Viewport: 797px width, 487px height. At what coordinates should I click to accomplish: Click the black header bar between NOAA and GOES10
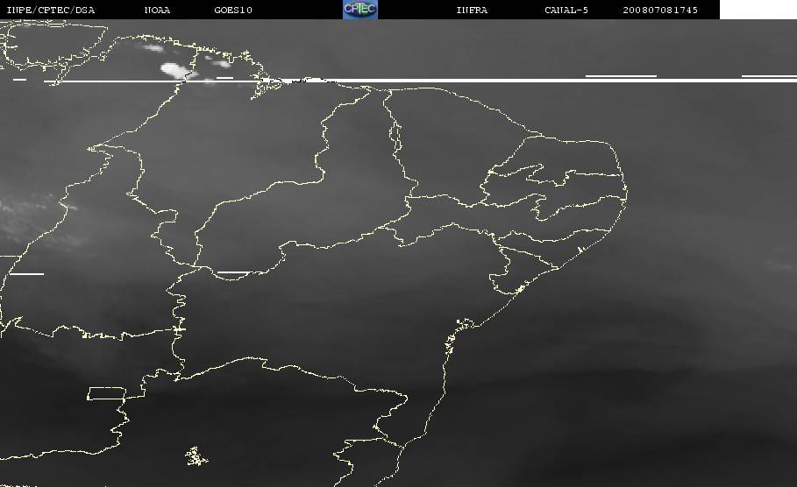click(192, 11)
